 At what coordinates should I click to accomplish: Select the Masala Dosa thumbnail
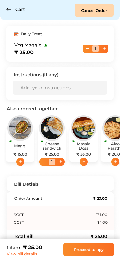pyautogui.click(x=84, y=128)
